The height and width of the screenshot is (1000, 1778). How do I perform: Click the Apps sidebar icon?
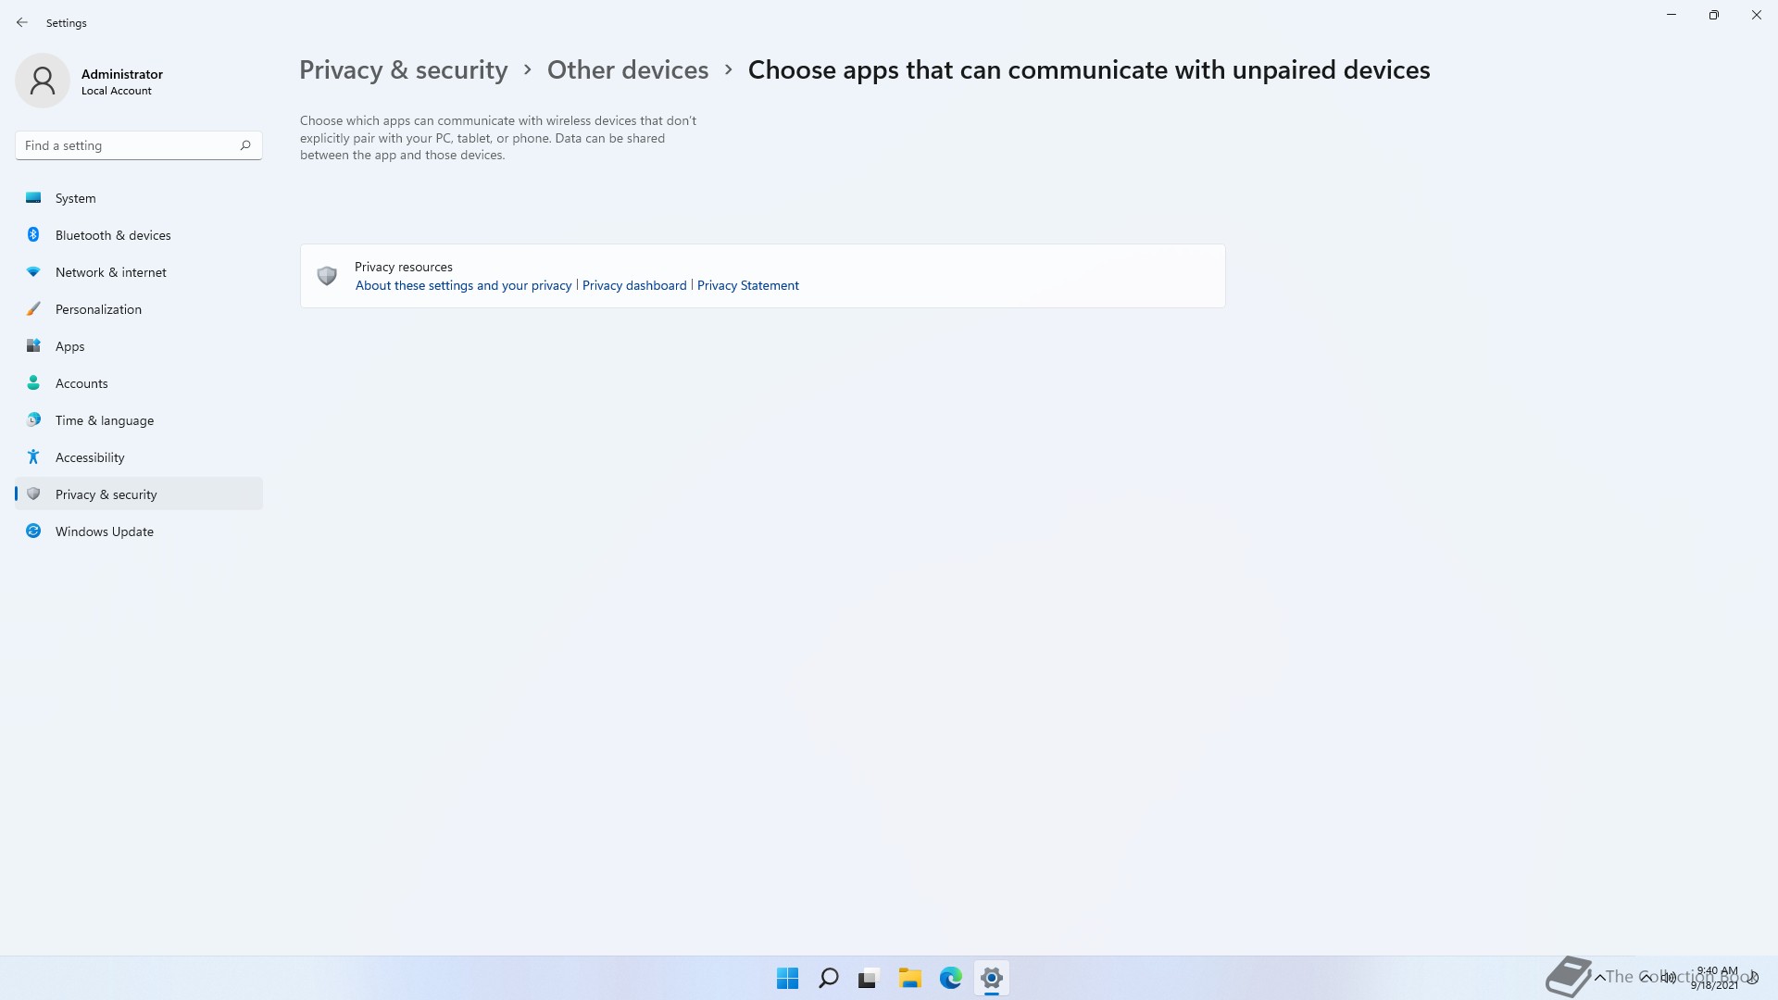pyautogui.click(x=33, y=346)
